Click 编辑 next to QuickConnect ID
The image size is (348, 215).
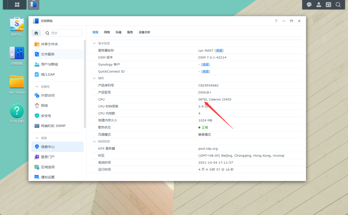pos(206,71)
